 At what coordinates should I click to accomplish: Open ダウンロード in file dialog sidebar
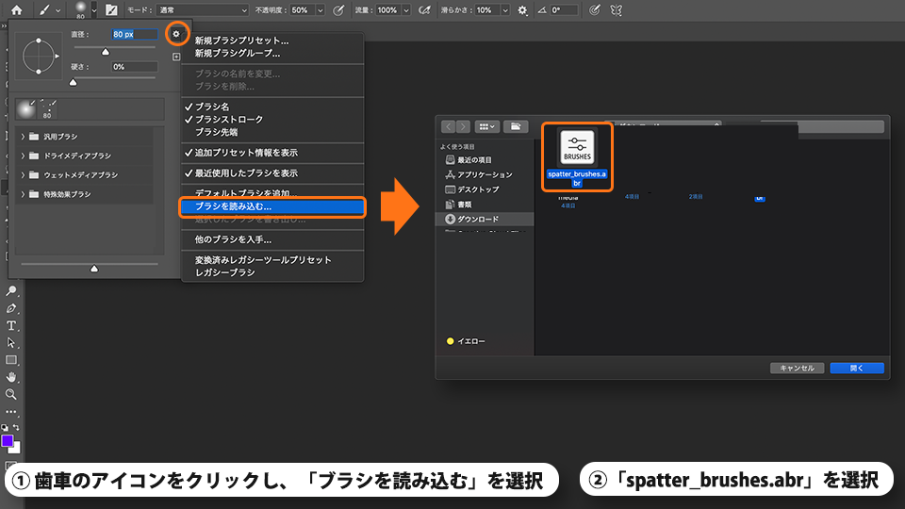[485, 220]
